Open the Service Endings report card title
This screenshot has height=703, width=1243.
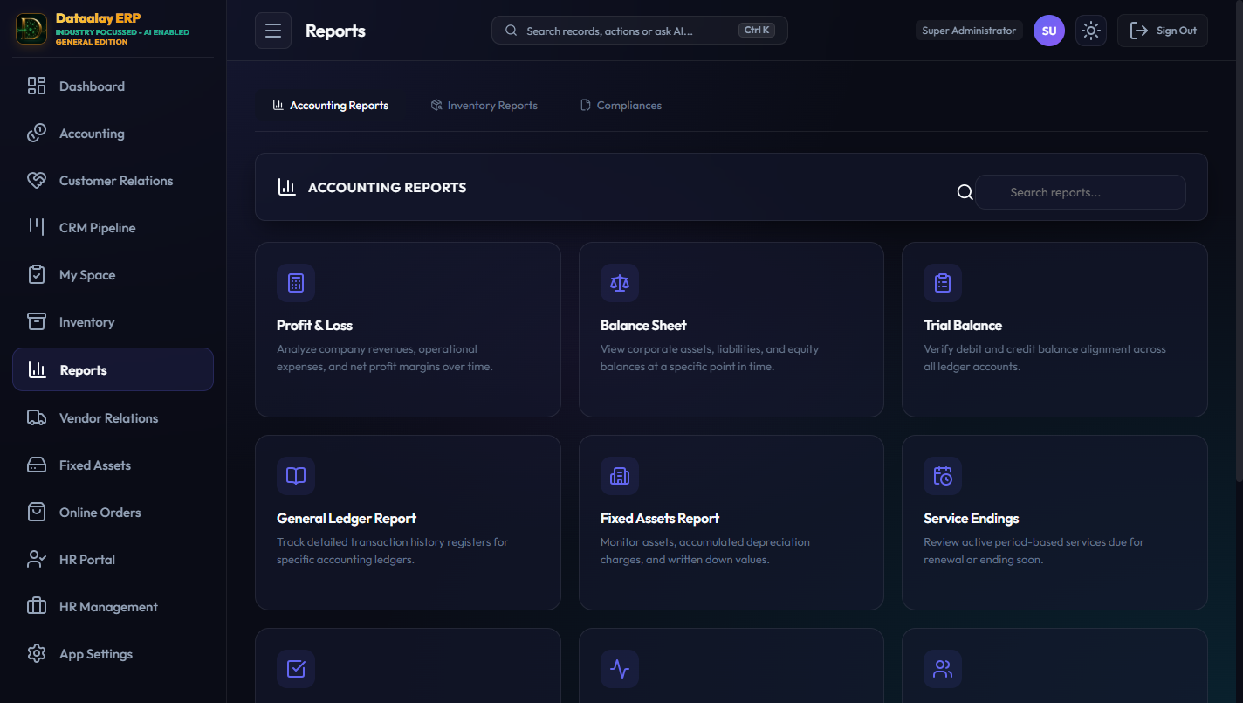(x=972, y=518)
